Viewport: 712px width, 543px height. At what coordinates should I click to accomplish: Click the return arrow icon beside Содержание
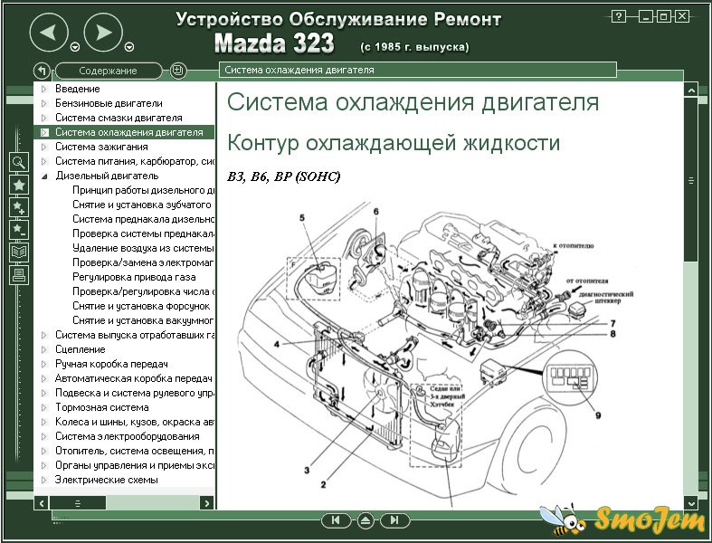pos(42,71)
